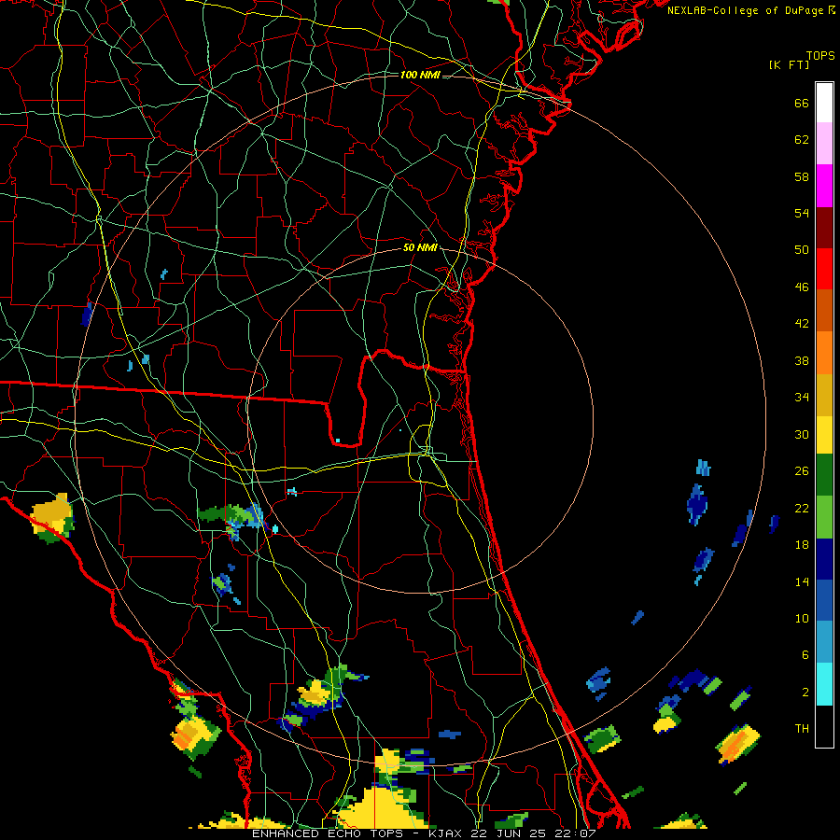The image size is (840, 840).
Task: Click the '66' legend scale value
Action: click(x=802, y=104)
